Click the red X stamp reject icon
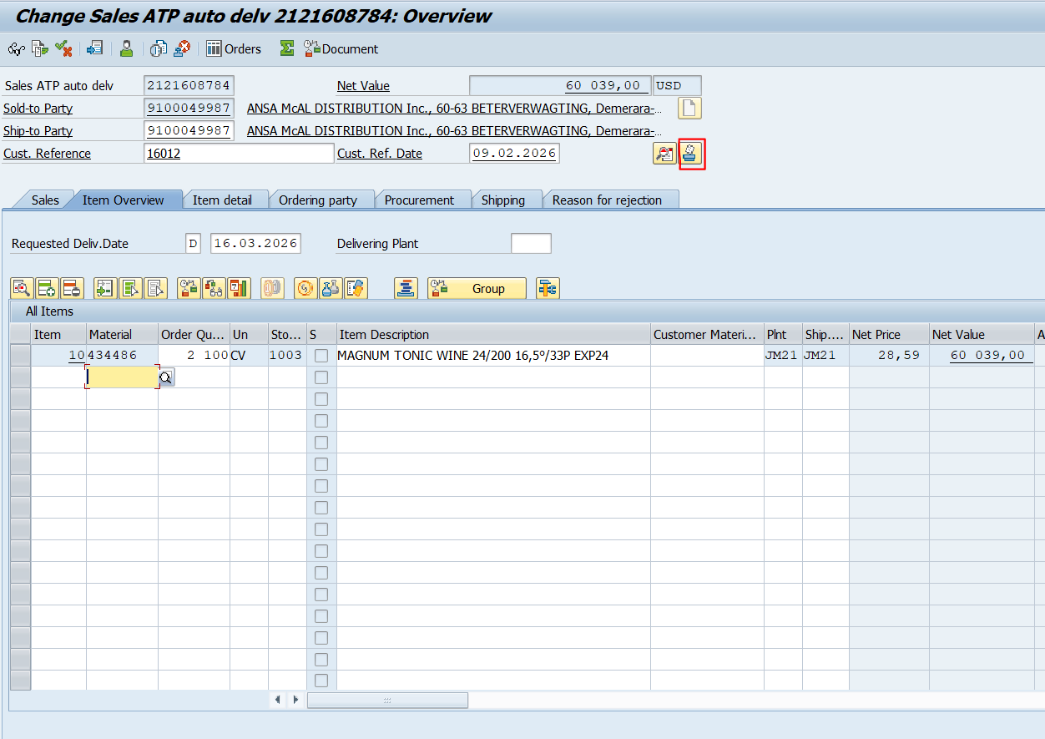This screenshot has width=1045, height=739. 181,49
